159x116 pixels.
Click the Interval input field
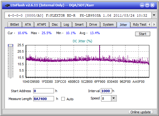pos(106,91)
